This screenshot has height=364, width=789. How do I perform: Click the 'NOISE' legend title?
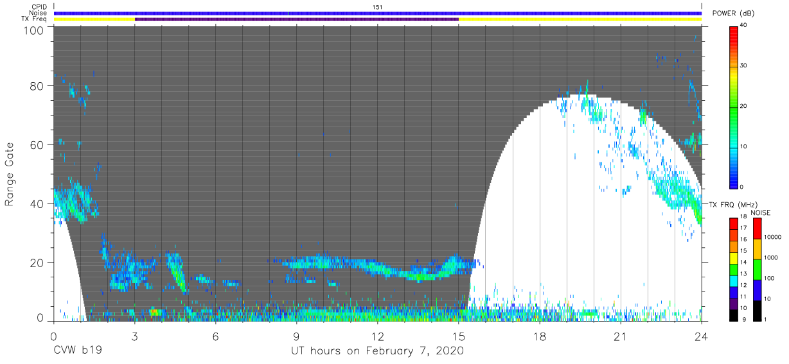[761, 212]
